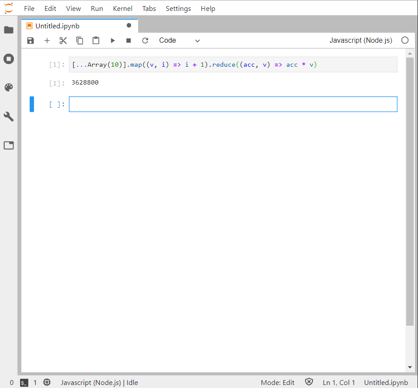
Task: Click the terminal icon in status bar
Action: (x=24, y=383)
